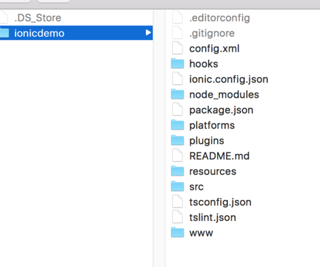Select the .editorconfig file
This screenshot has width=320, height=267.
(x=220, y=18)
